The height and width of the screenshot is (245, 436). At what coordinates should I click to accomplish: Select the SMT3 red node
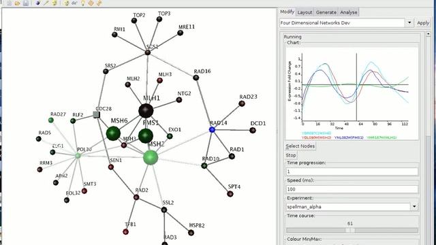tap(84, 191)
